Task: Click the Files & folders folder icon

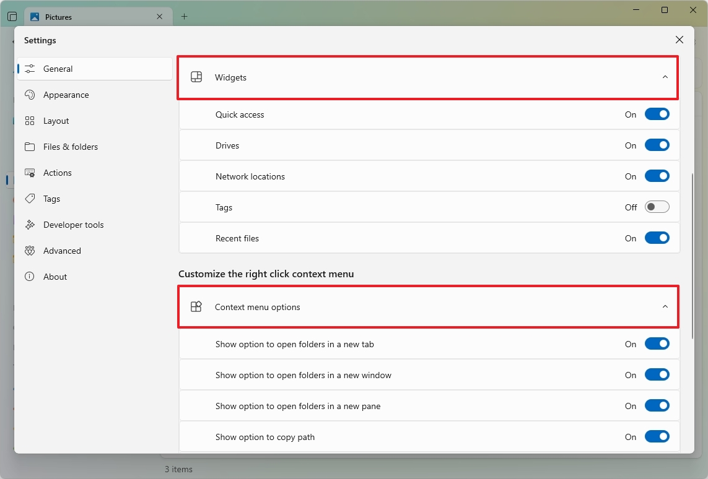Action: pos(30,147)
